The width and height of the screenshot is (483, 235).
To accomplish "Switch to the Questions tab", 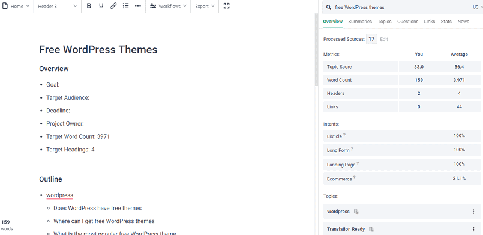I will (x=407, y=22).
